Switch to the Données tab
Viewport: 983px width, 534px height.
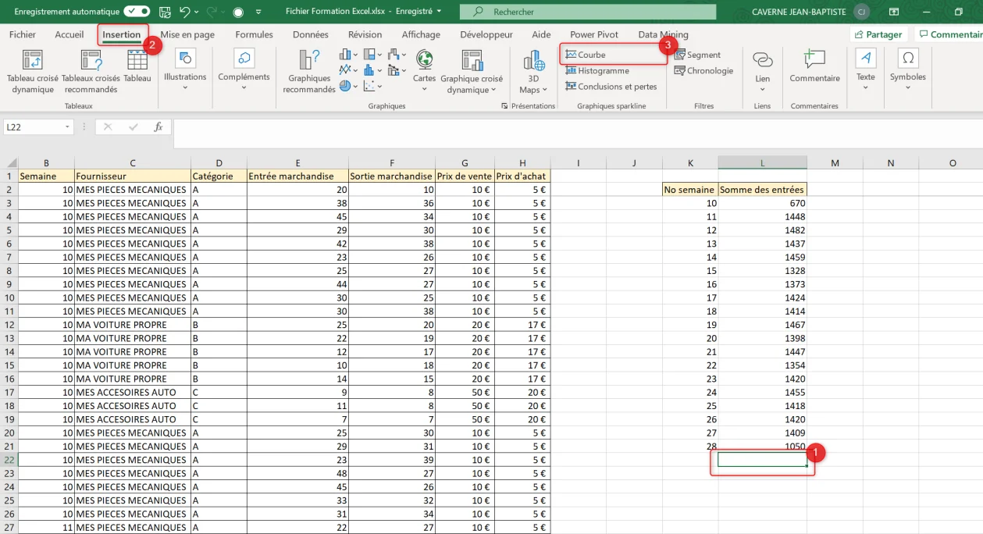tap(311, 34)
